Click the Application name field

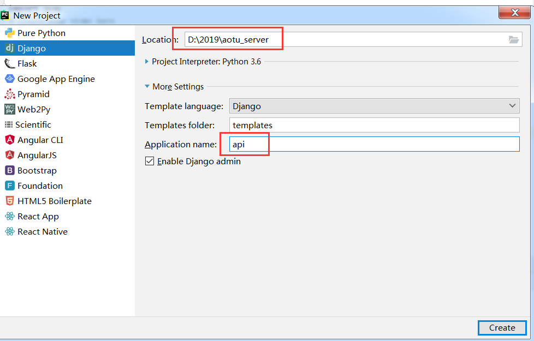tap(374, 144)
